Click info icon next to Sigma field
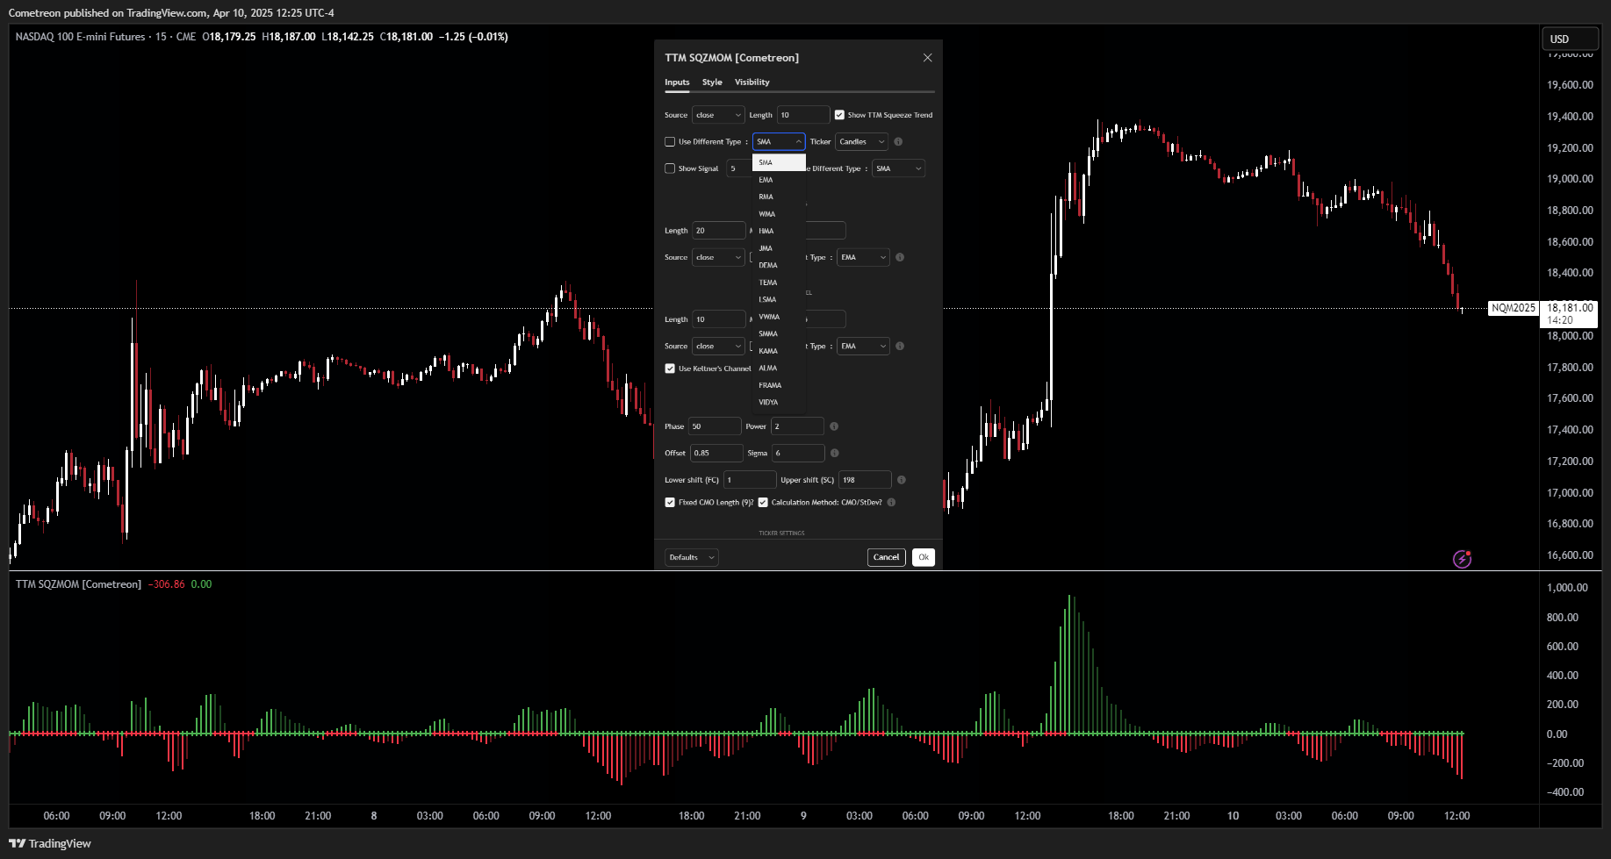Image resolution: width=1611 pixels, height=859 pixels. [835, 454]
